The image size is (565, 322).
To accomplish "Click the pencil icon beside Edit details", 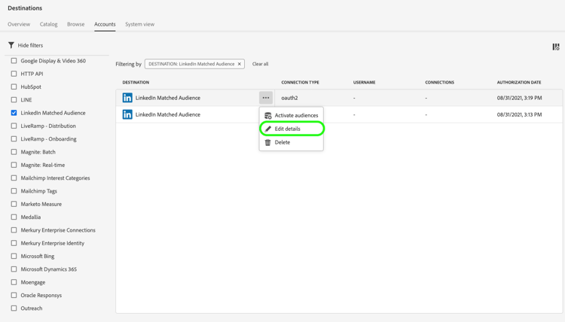I will (267, 129).
